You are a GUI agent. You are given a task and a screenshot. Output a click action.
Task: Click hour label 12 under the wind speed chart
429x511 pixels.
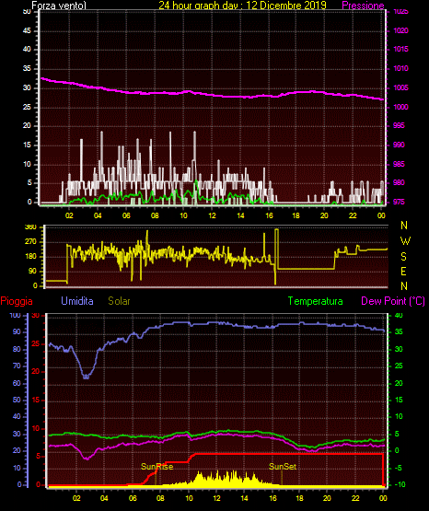[x=212, y=215]
